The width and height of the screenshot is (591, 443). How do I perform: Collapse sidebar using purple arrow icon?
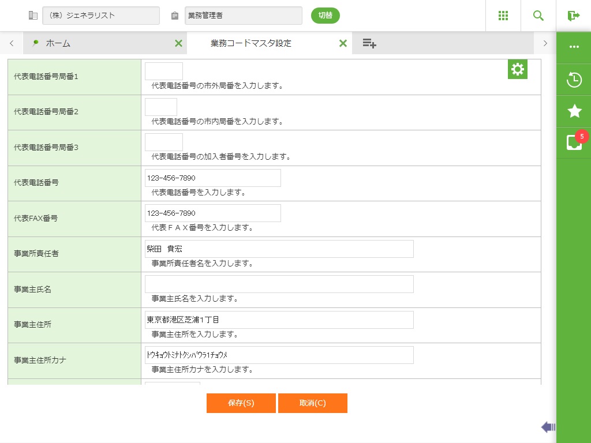coord(548,427)
